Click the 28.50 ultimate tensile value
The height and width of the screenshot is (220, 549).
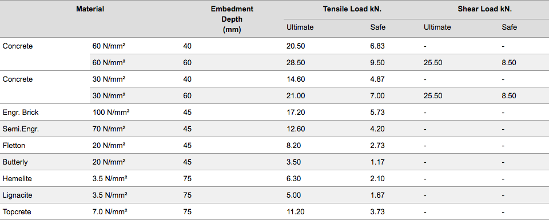(296, 63)
